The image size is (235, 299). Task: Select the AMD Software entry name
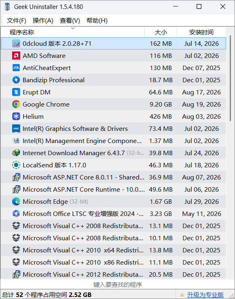(x=44, y=56)
